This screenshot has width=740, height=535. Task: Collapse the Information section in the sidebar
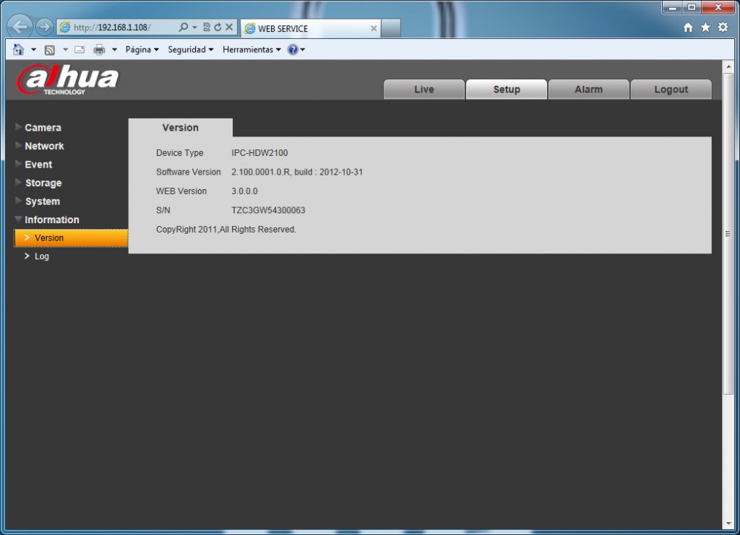pos(53,219)
